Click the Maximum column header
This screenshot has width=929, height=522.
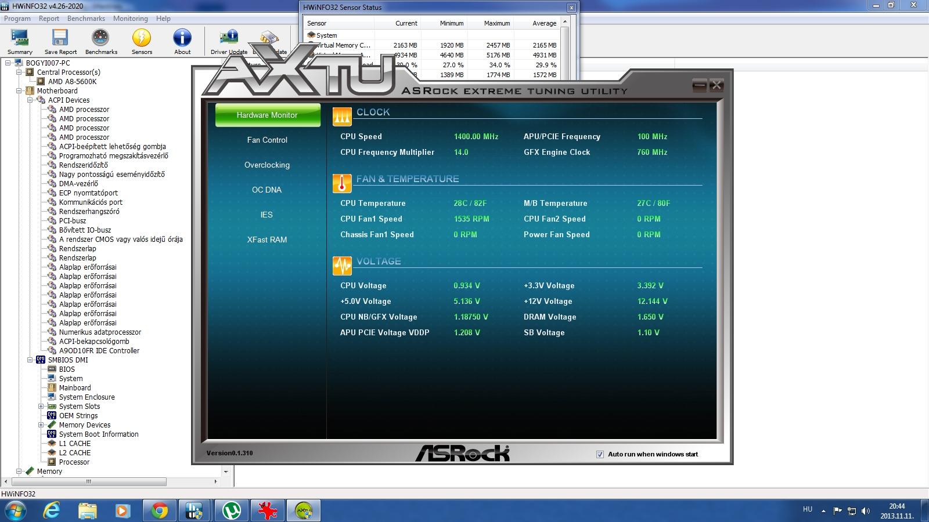(491, 23)
